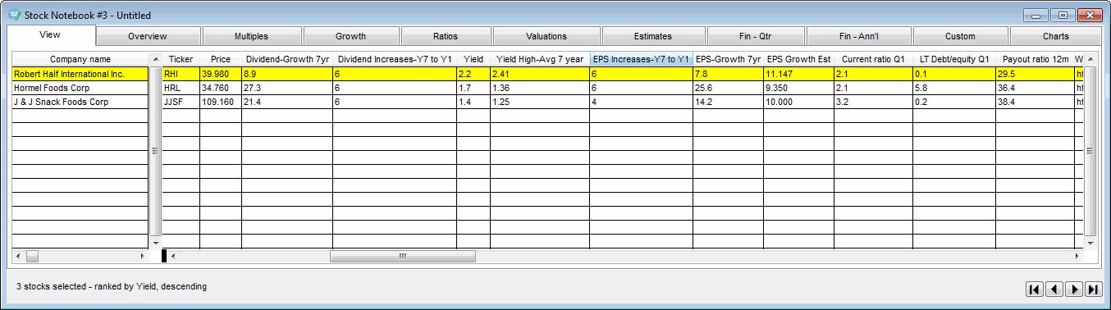This screenshot has width=1111, height=310.
Task: Open the Multiples tab
Action: 251,36
